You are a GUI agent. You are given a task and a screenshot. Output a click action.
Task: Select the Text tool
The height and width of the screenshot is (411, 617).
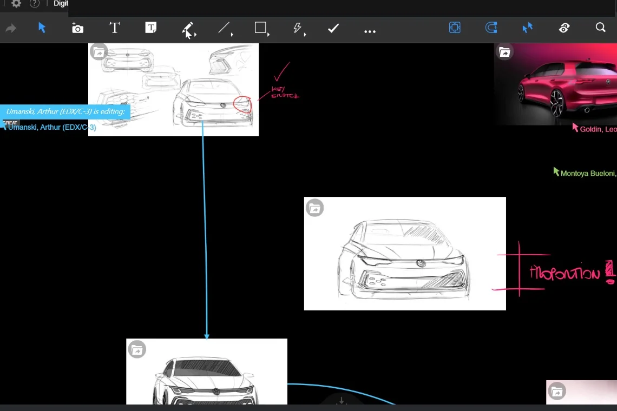point(114,28)
